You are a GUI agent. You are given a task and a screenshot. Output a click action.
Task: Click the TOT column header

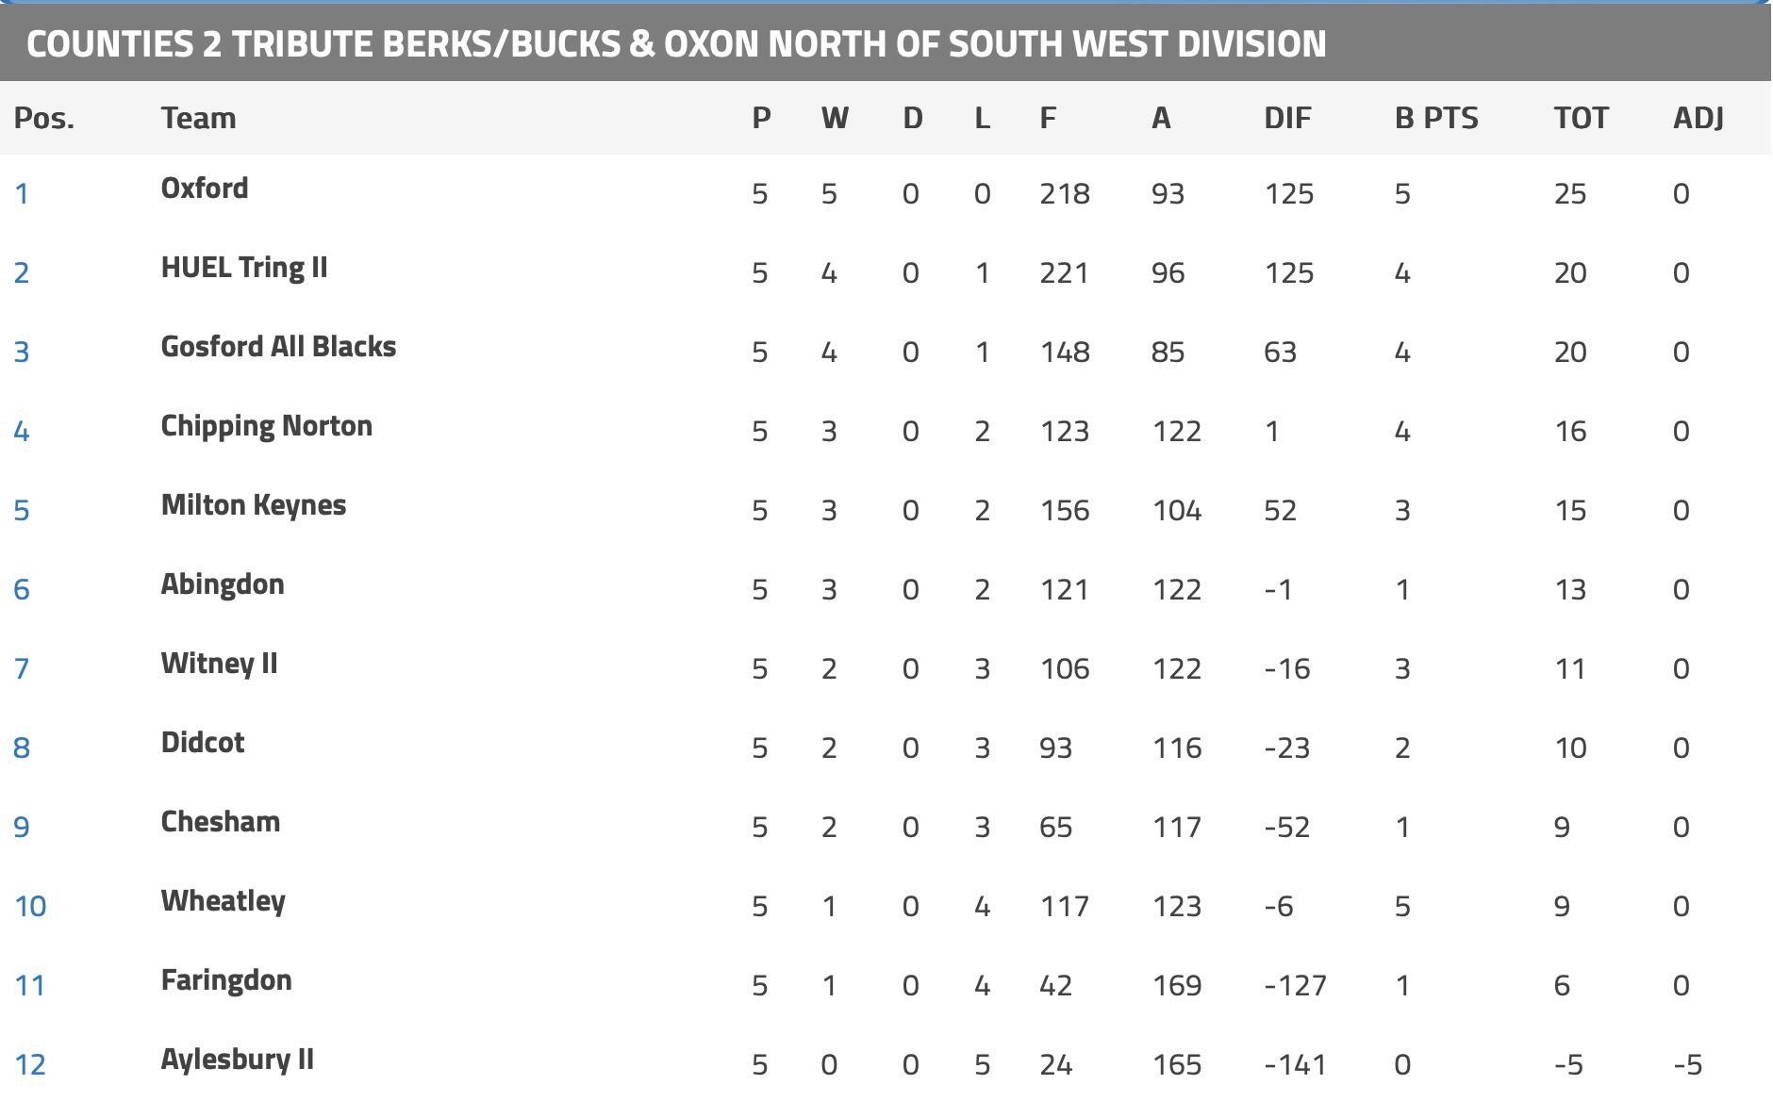point(1581,118)
